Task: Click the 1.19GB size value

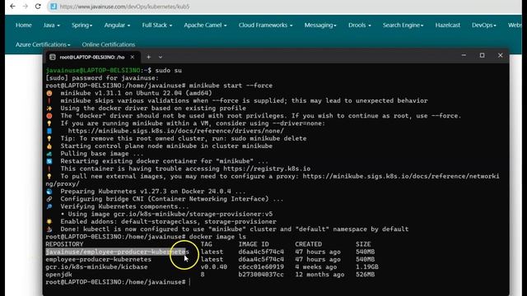Action: (x=367, y=267)
